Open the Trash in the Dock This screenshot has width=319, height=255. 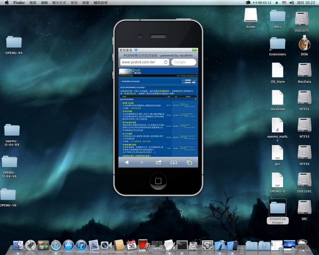pos(302,245)
